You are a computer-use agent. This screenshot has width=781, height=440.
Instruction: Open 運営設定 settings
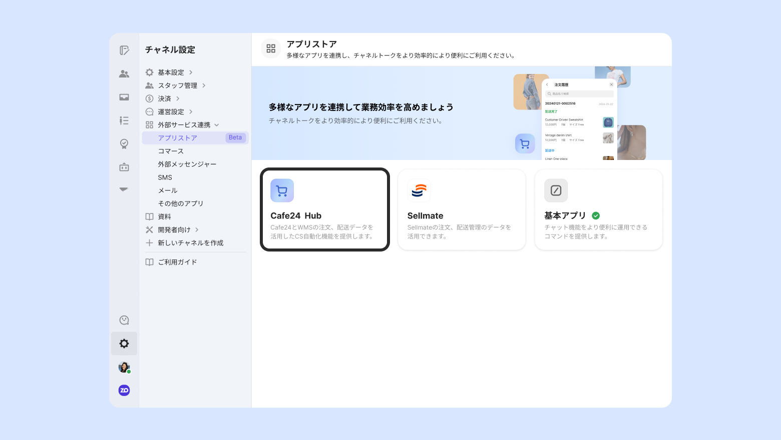click(x=171, y=111)
